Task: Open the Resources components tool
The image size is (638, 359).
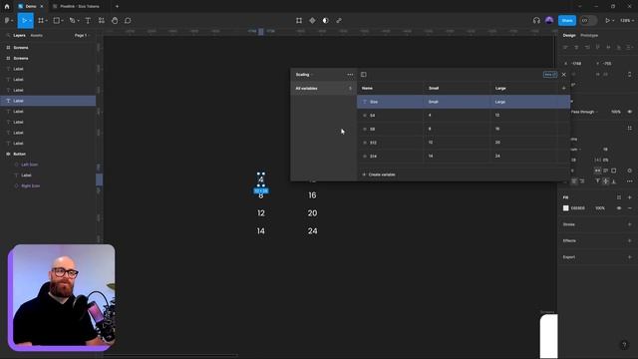Action: point(102,20)
